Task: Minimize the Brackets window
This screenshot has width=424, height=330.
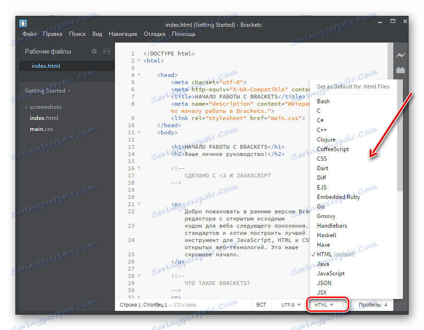Action: pos(380,22)
